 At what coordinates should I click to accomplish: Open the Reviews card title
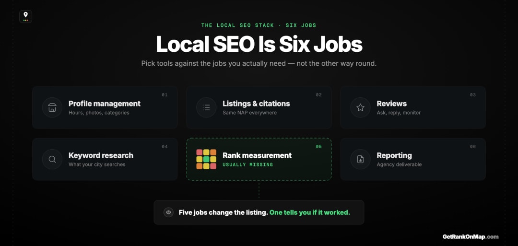(391, 104)
